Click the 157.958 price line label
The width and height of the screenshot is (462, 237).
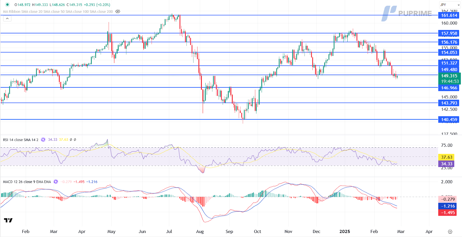click(449, 33)
